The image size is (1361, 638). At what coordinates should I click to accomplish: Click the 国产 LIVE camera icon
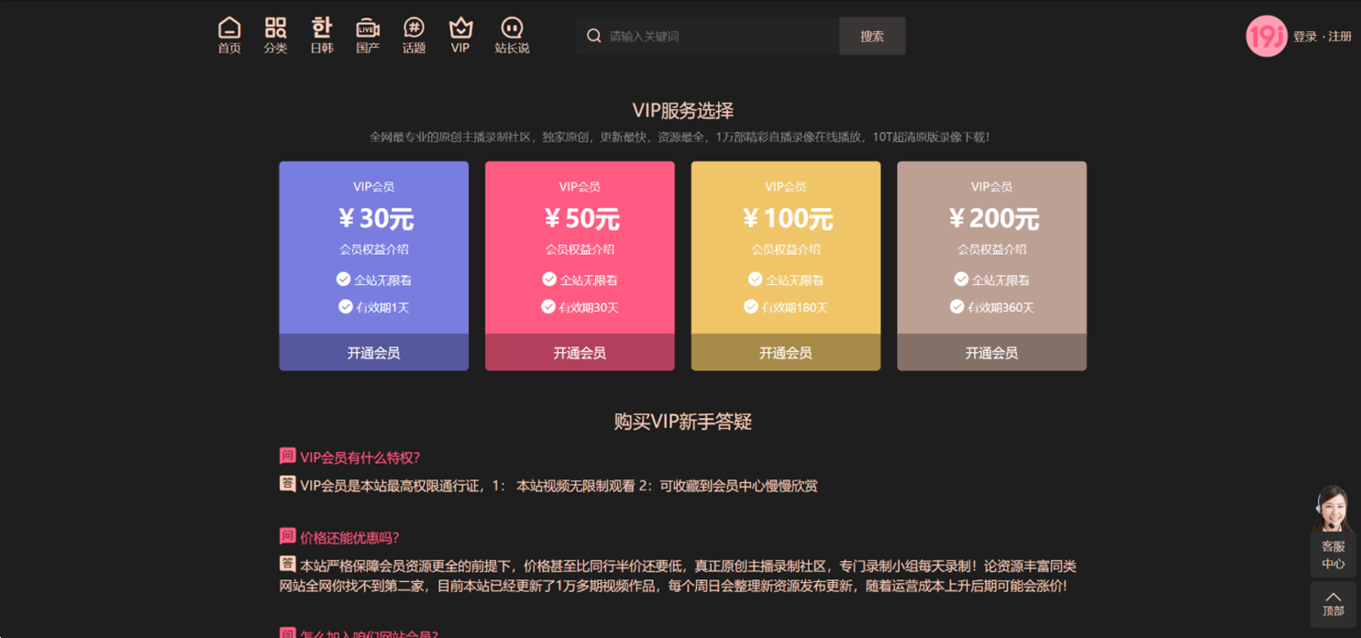click(x=367, y=28)
